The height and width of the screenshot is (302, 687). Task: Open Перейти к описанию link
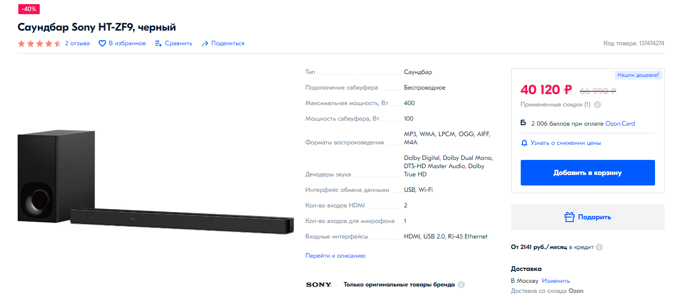click(x=335, y=256)
